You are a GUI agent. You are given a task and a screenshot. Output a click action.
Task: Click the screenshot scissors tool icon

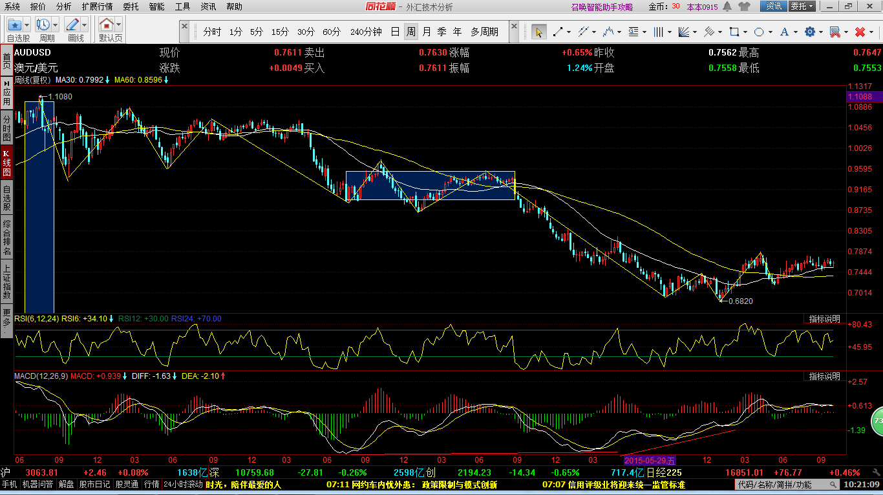coord(835,32)
